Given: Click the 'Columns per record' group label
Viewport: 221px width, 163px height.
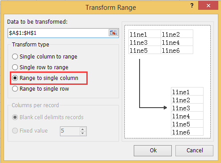Looking at the screenshot, I should point(35,105).
